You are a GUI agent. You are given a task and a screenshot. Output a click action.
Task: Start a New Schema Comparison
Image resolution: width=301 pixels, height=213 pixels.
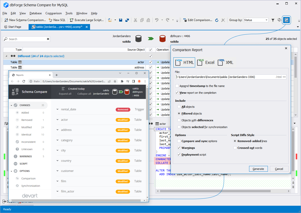[25, 20]
